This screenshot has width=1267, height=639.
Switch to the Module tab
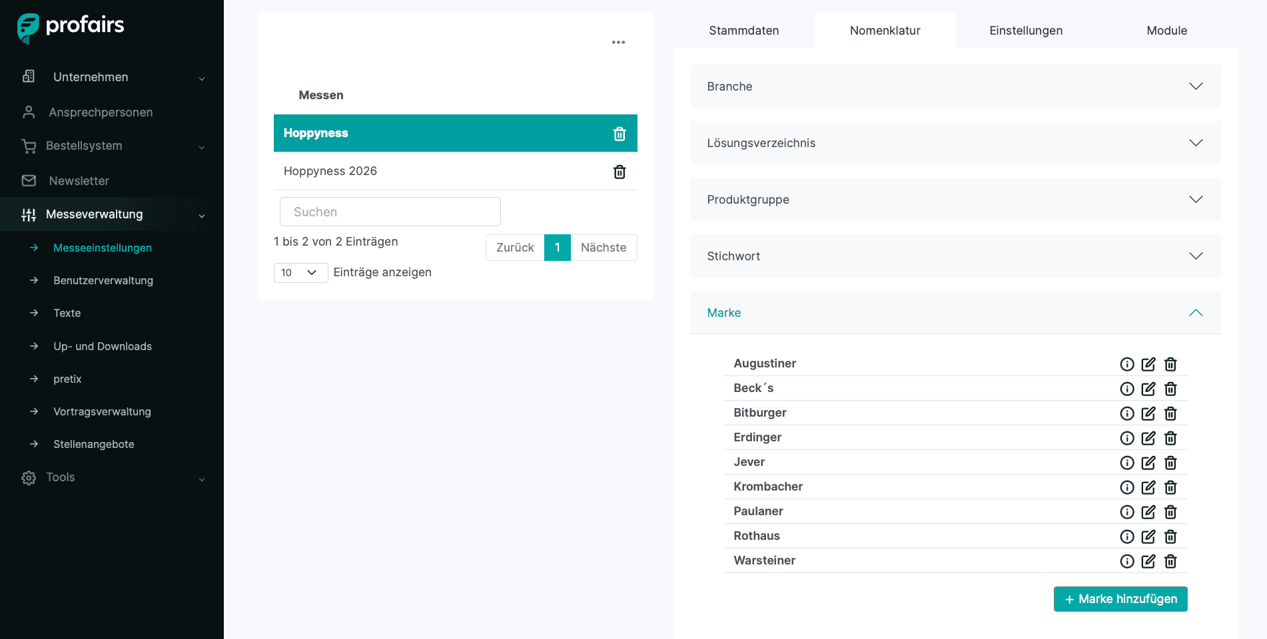(1167, 31)
